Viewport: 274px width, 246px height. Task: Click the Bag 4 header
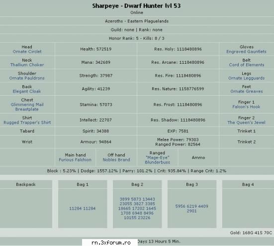click(x=248, y=184)
